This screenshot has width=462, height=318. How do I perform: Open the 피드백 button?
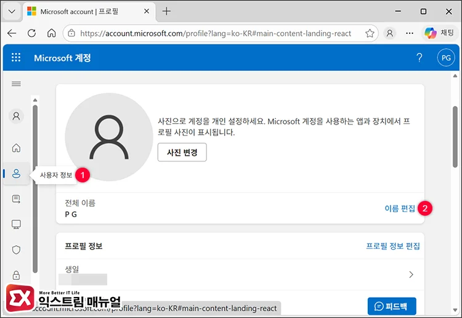pyautogui.click(x=392, y=306)
